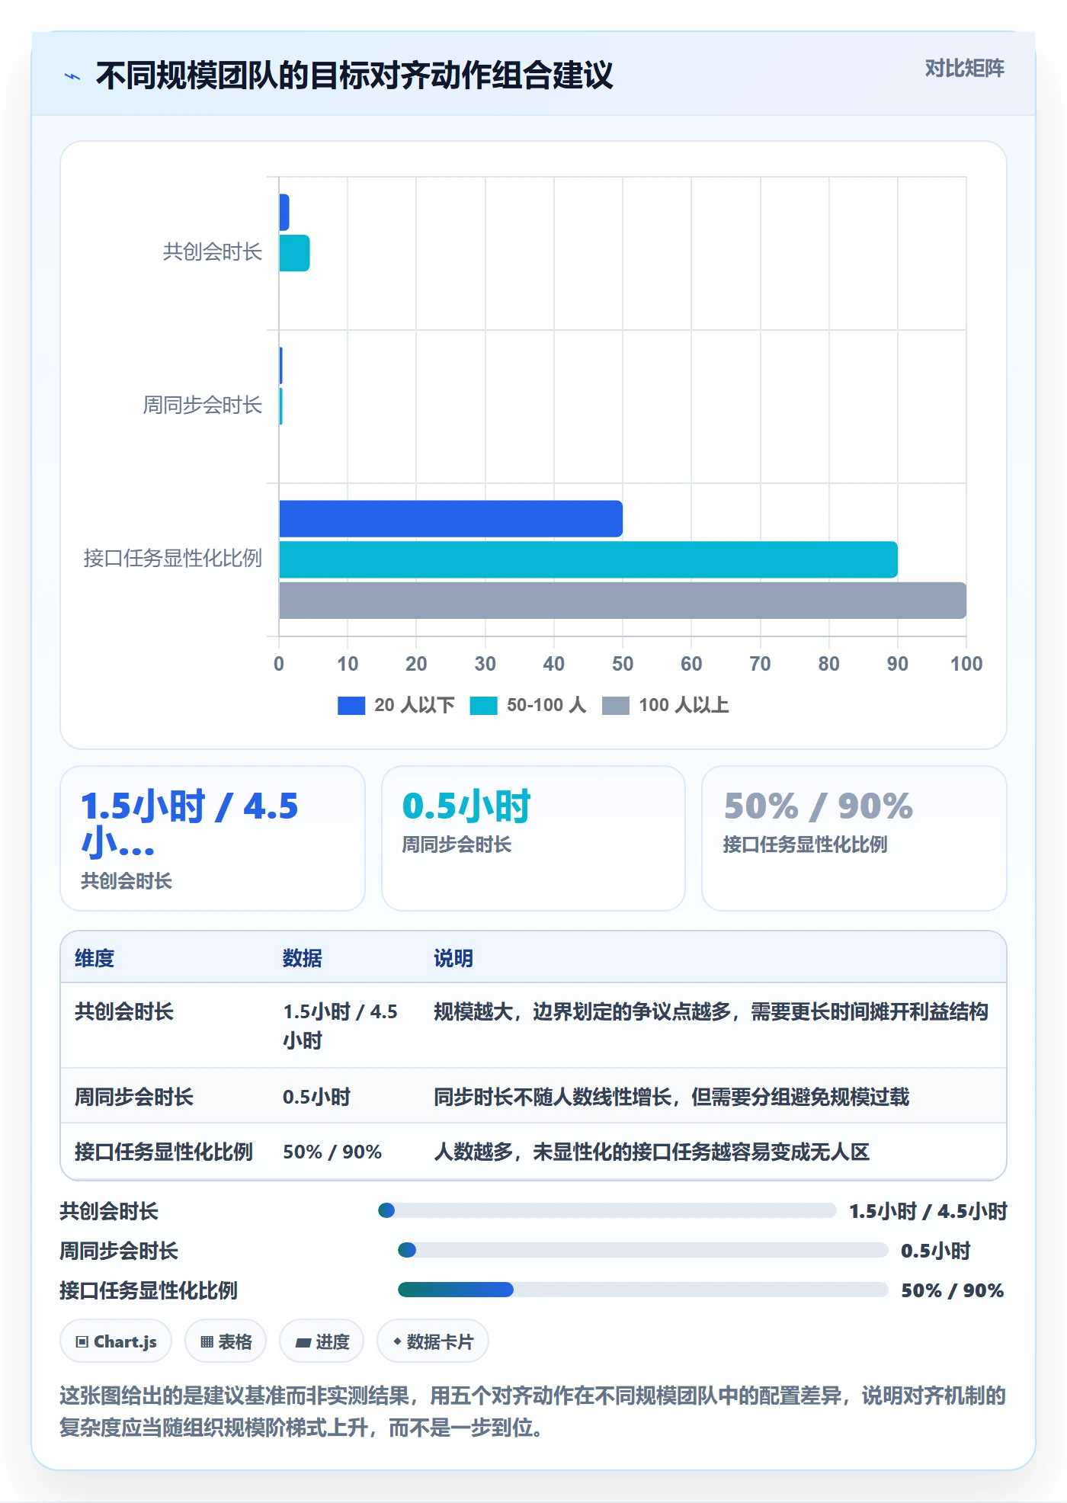Click the 数据卡片 tag chip

433,1341
